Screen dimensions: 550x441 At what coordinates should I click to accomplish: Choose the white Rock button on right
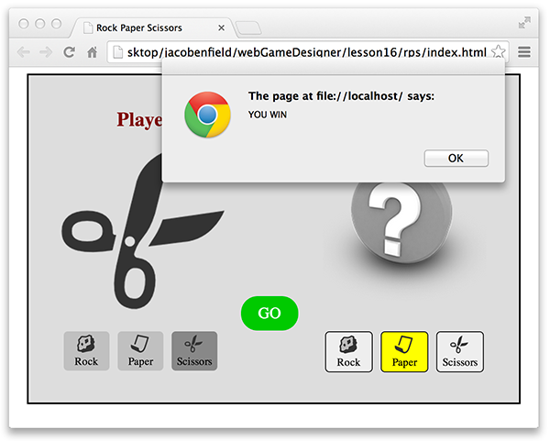pos(348,351)
